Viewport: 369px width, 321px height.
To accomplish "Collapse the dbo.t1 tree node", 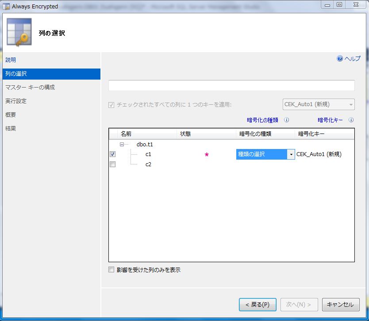I will pos(122,145).
